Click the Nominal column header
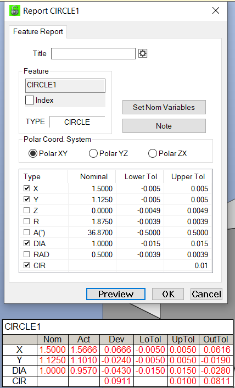This screenshot has width=235, height=388. coord(92,176)
